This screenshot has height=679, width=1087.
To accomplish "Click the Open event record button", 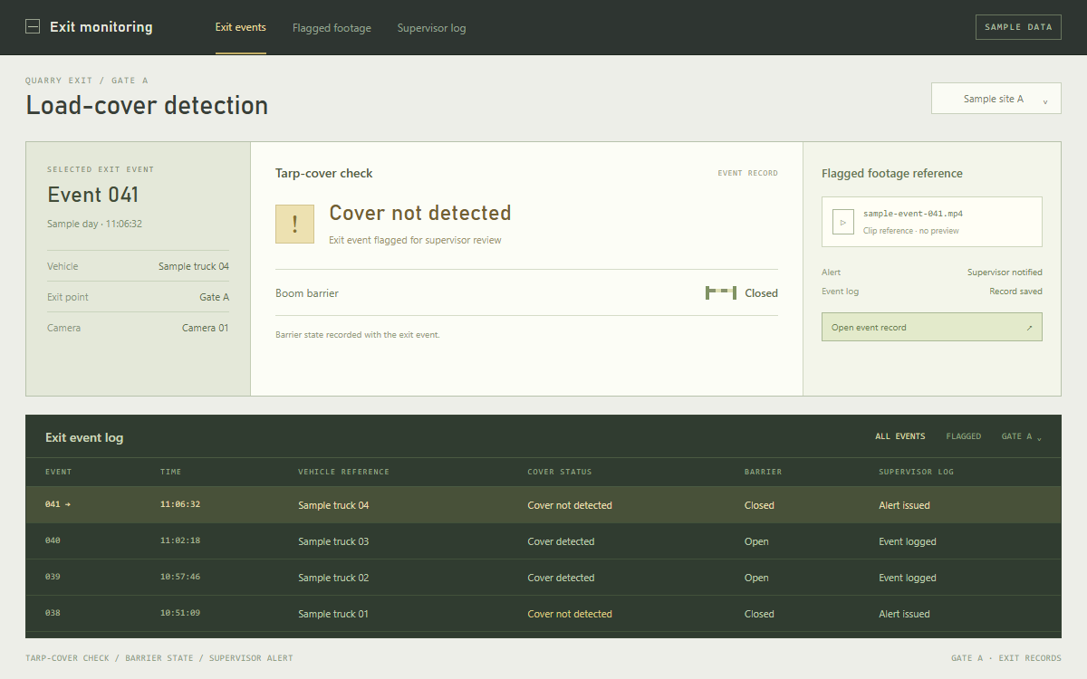I will pyautogui.click(x=932, y=327).
